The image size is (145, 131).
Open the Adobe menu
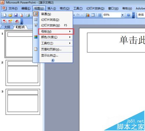coord(140,8)
